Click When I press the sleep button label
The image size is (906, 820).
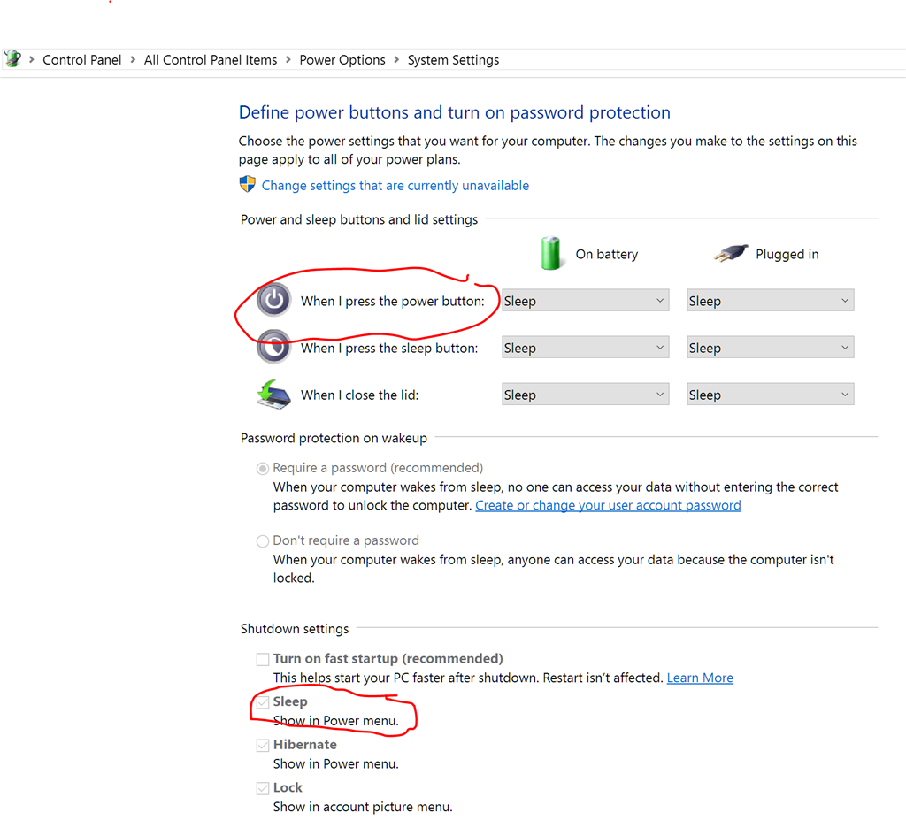click(x=389, y=348)
